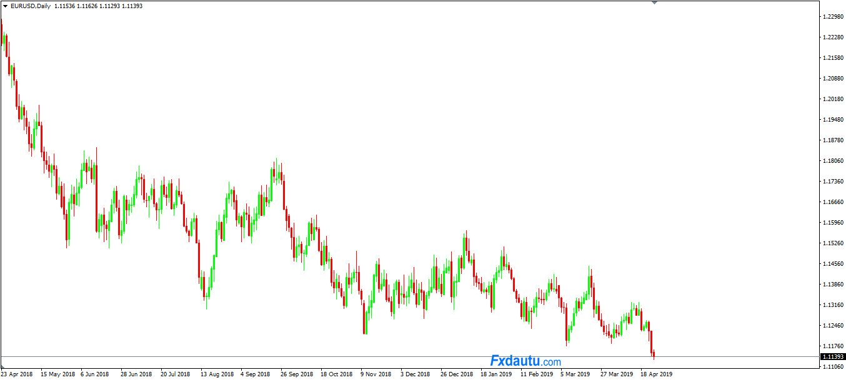
Task: Click the 1.22980 price scale label
Action: (832, 17)
